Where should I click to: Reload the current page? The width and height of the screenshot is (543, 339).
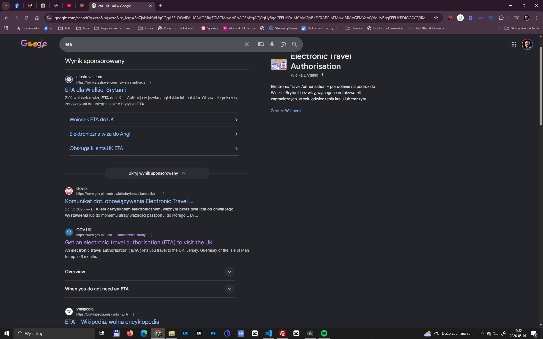pos(27,18)
